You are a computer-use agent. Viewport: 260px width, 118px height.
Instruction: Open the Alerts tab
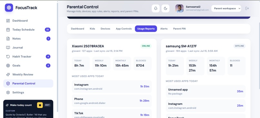[x=164, y=29]
